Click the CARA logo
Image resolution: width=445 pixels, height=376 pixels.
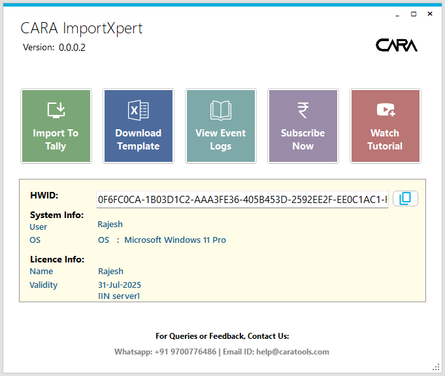point(396,45)
